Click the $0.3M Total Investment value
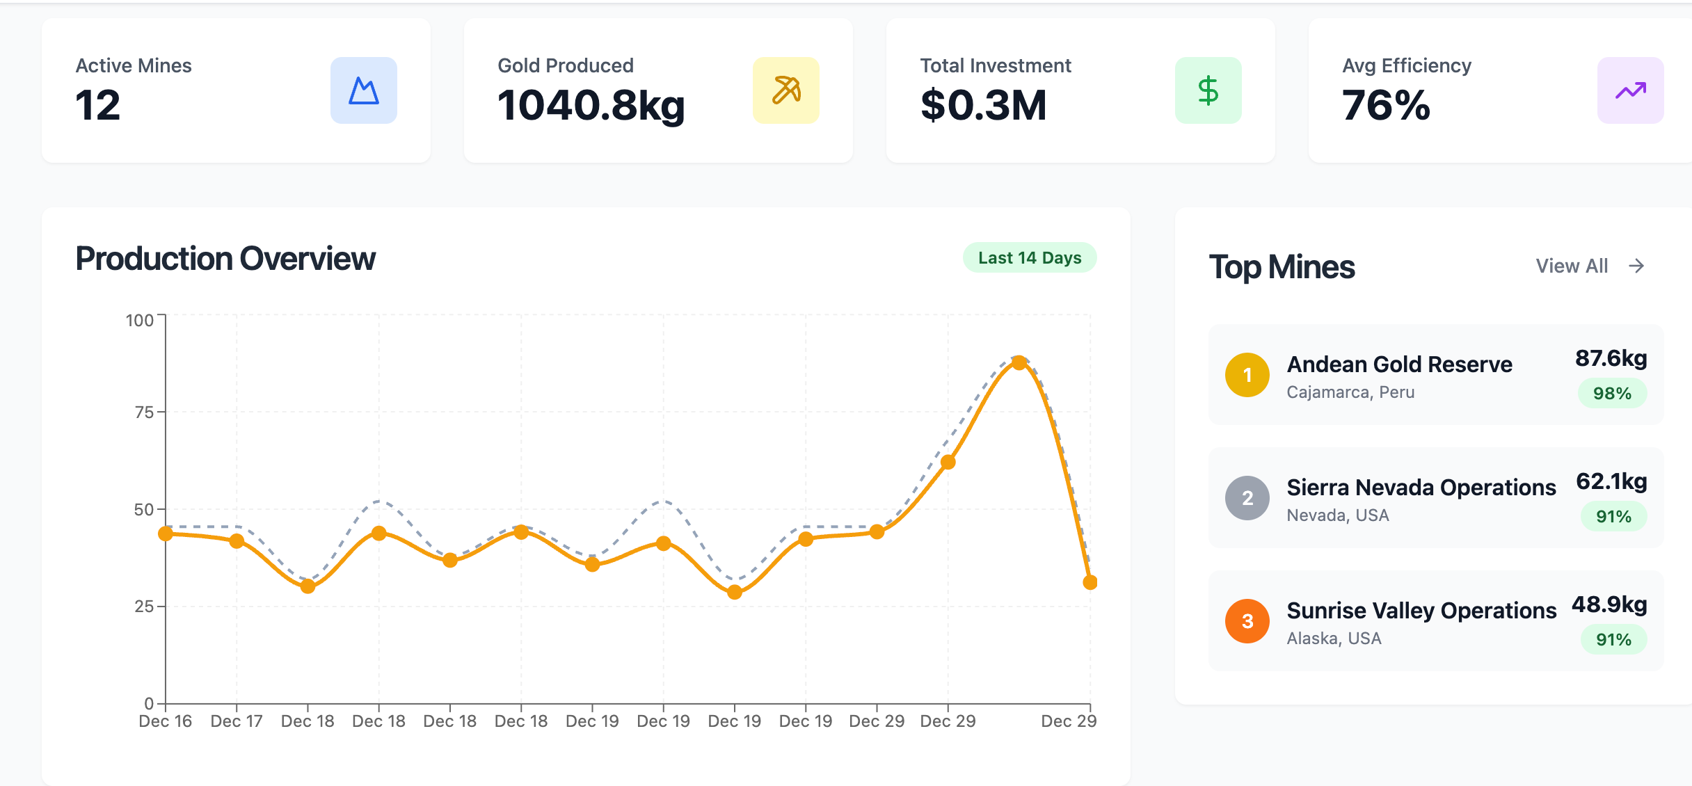The height and width of the screenshot is (786, 1692). point(984,105)
